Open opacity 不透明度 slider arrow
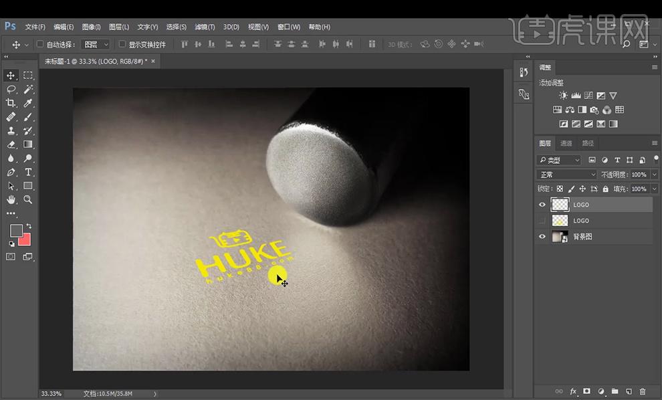The image size is (662, 400). (x=655, y=175)
